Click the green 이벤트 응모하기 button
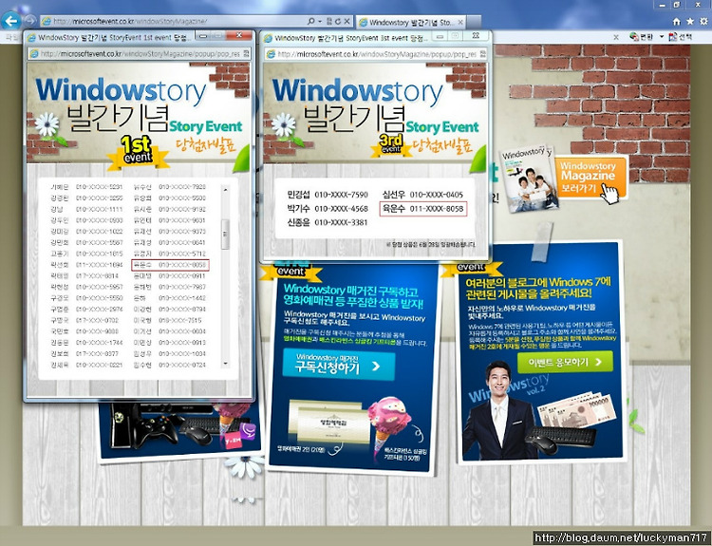 click(565, 362)
